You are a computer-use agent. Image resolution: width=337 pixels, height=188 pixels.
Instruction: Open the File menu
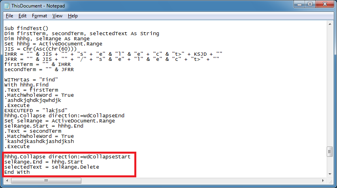(9, 16)
